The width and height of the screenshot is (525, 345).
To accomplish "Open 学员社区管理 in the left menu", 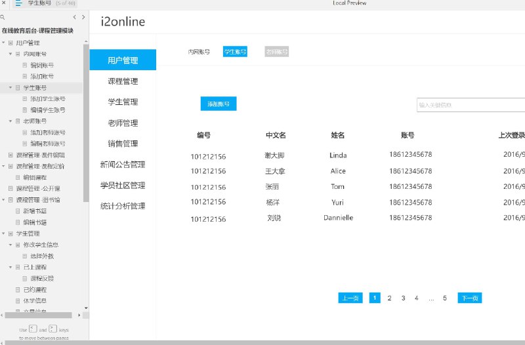I will click(123, 185).
